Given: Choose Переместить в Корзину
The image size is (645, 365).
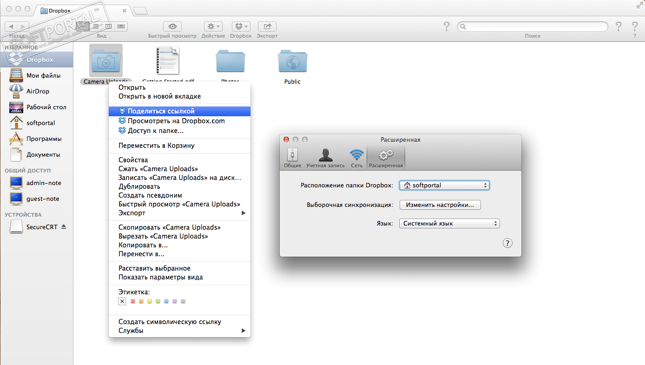Looking at the screenshot, I should tap(179, 146).
